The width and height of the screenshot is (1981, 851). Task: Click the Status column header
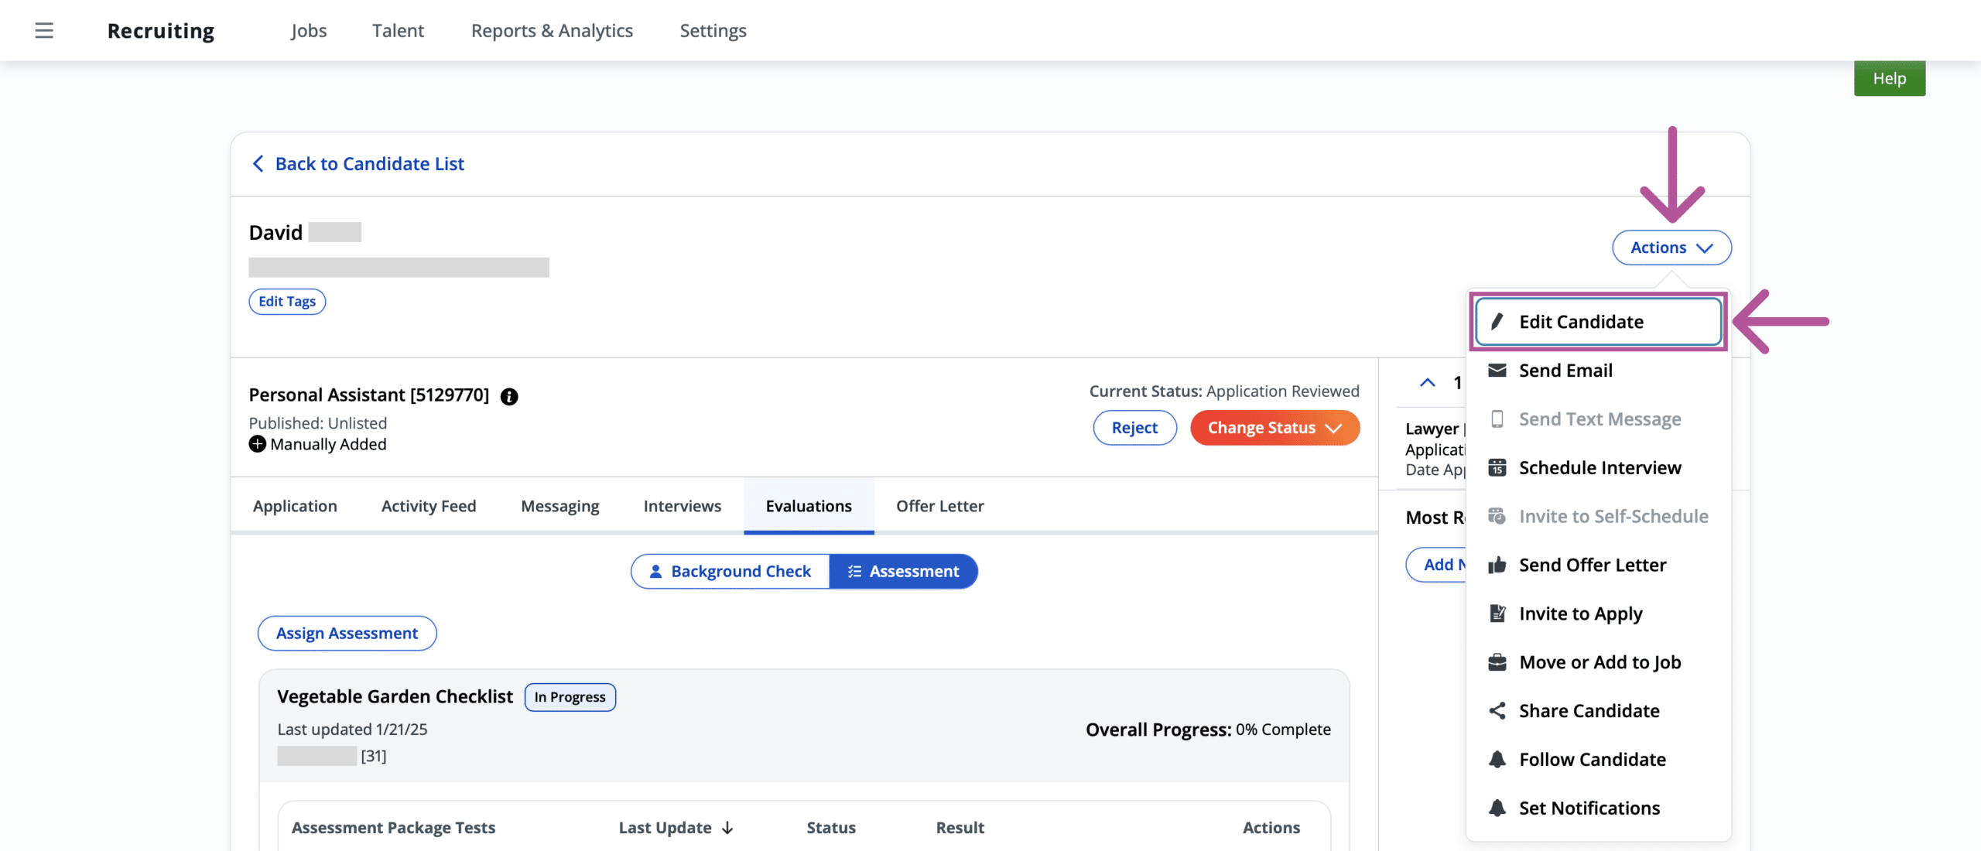[831, 828]
